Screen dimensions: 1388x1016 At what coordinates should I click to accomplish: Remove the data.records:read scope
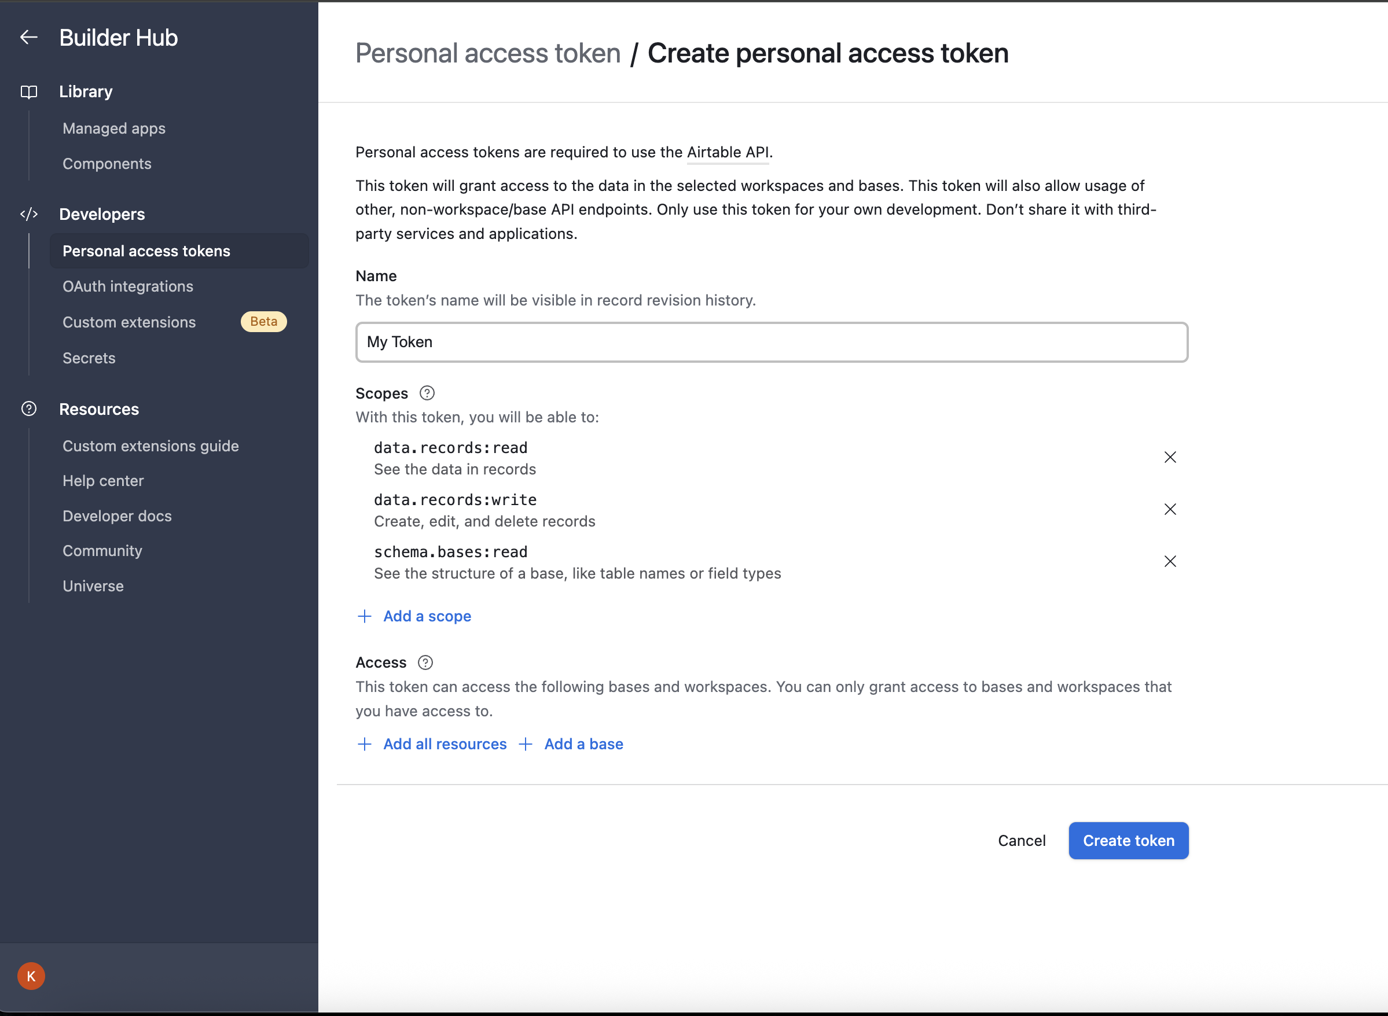1170,457
